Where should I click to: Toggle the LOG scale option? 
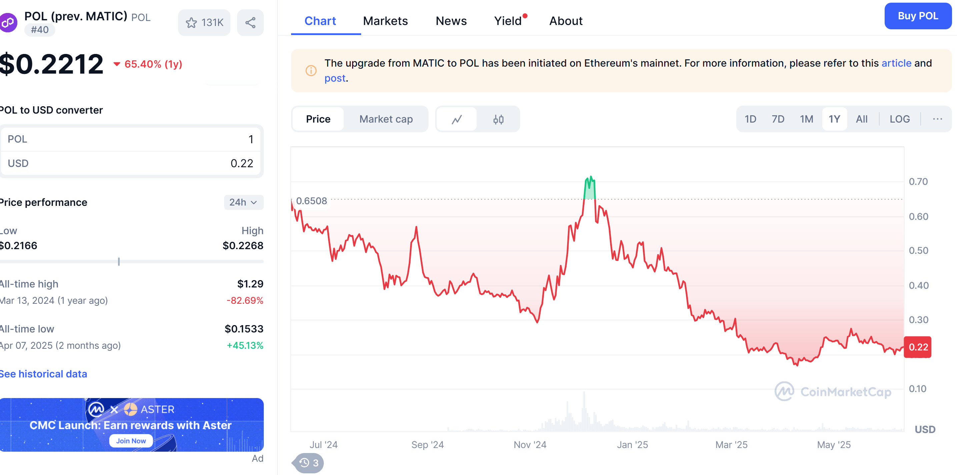(x=899, y=119)
